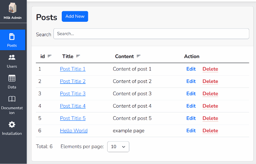Open the Posts section document icon
Image resolution: width=256 pixels, height=164 pixels.
pos(12,37)
